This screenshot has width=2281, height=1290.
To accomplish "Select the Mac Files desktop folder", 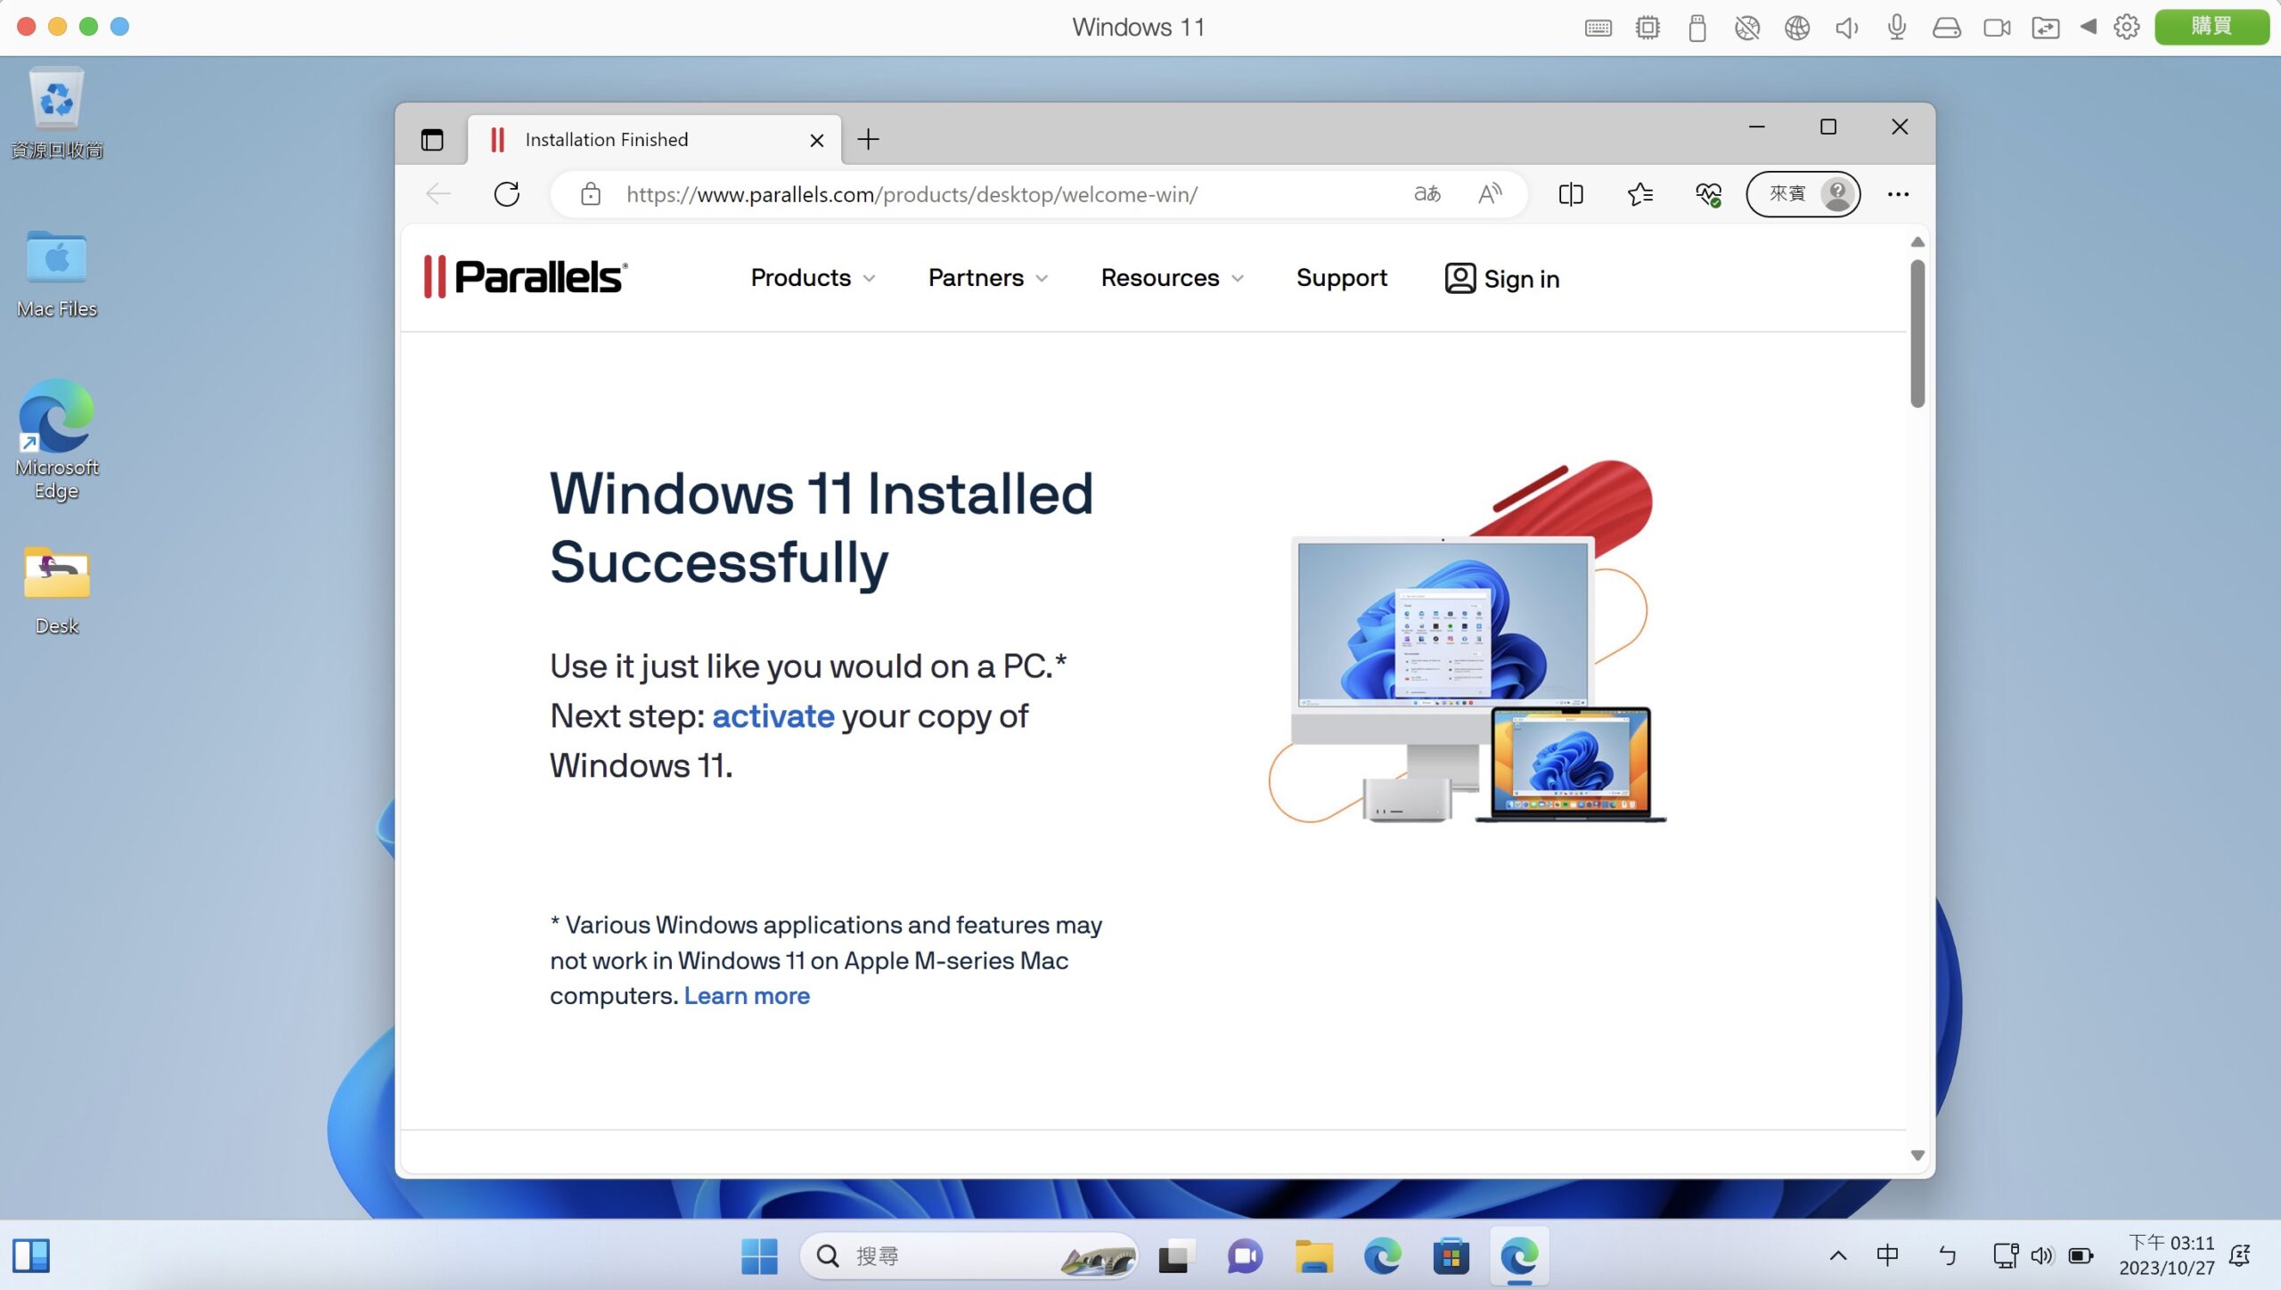I will pyautogui.click(x=57, y=273).
